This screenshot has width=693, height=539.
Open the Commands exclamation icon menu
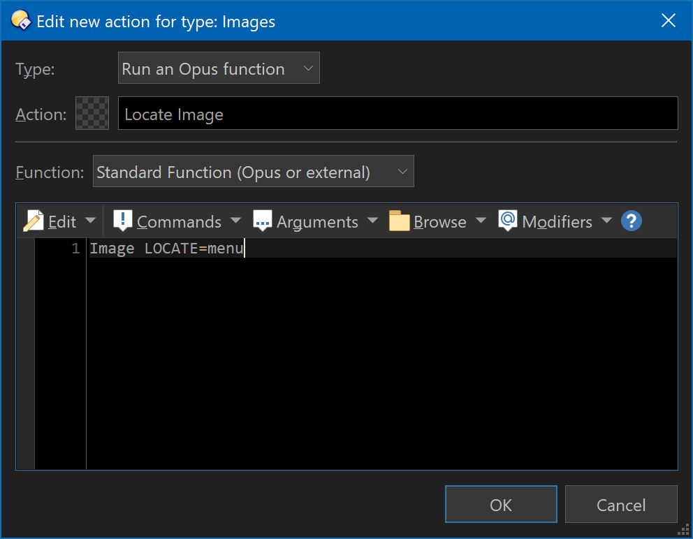(122, 221)
